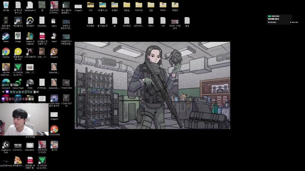Select the Image cartoon picture file
Screen dimensions: 305x171
(x=18, y=37)
